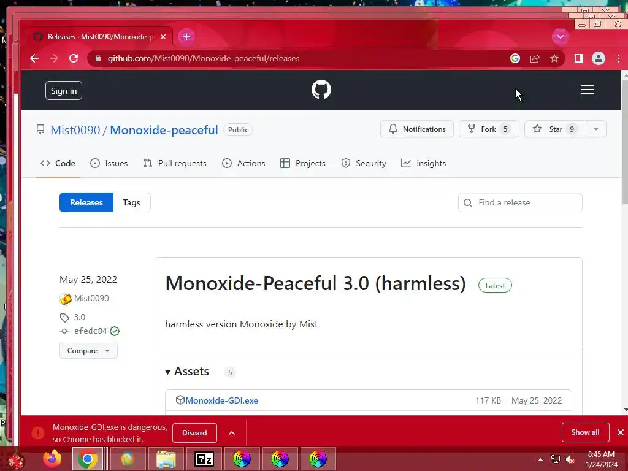Click the network tray icon
628x471 pixels.
click(x=556, y=459)
